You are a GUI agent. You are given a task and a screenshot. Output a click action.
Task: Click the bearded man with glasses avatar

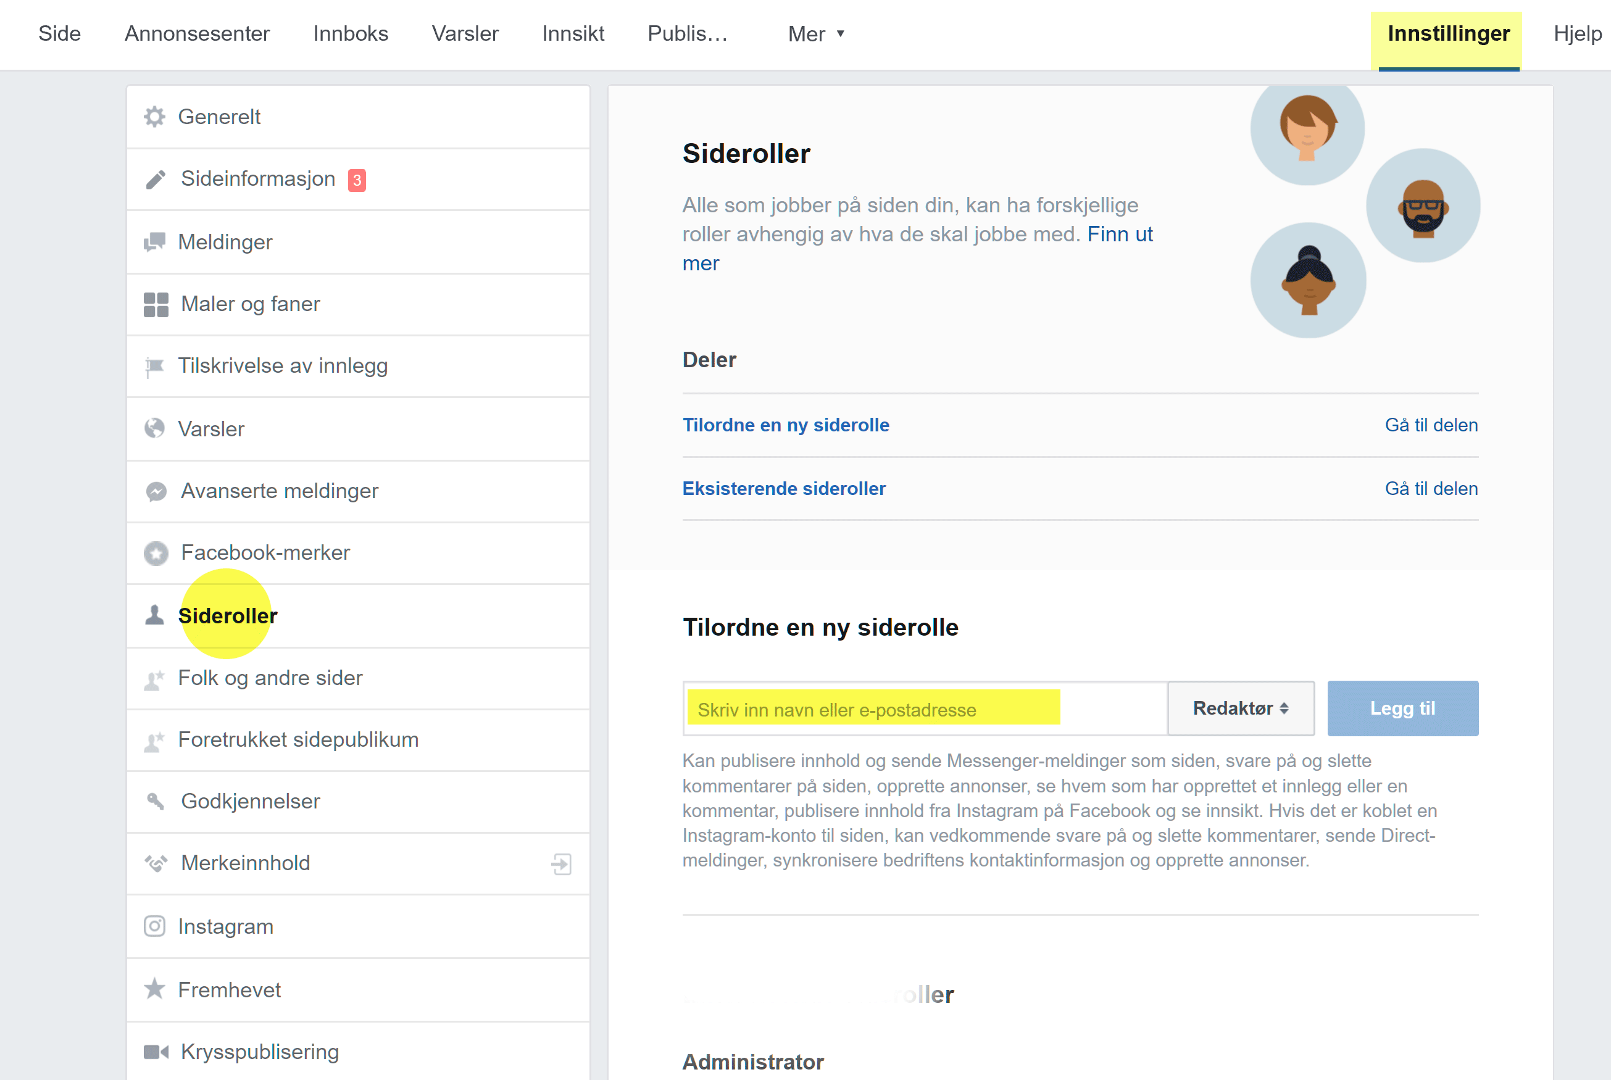(x=1423, y=206)
